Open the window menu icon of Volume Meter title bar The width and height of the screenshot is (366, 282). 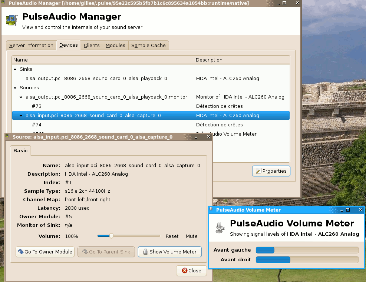[x=211, y=209]
